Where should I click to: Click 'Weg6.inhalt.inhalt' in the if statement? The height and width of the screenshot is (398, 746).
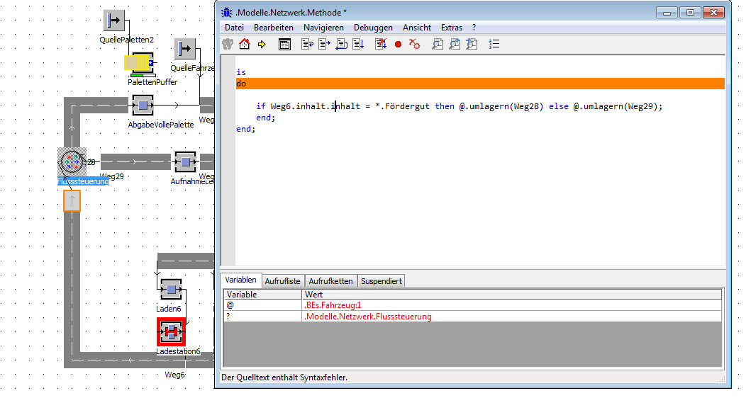(x=316, y=106)
